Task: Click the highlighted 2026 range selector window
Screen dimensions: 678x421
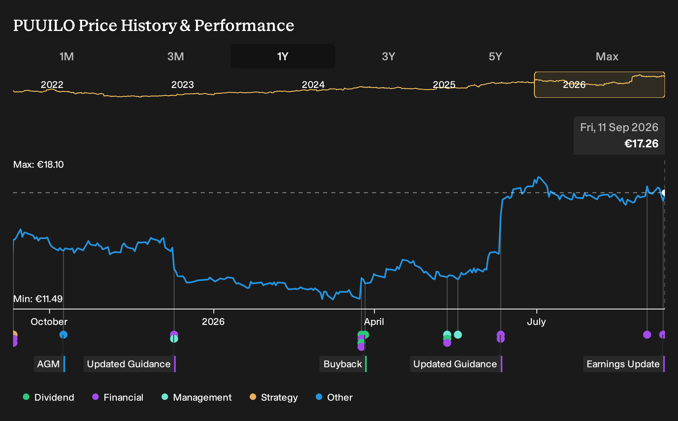Action: click(x=600, y=85)
